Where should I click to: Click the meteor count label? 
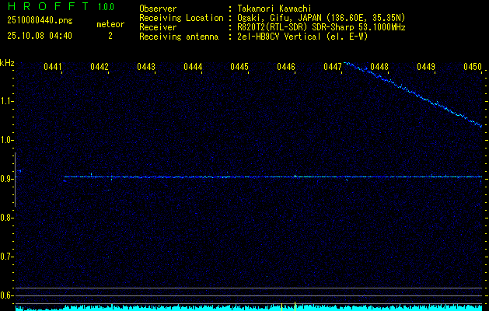pos(110,24)
